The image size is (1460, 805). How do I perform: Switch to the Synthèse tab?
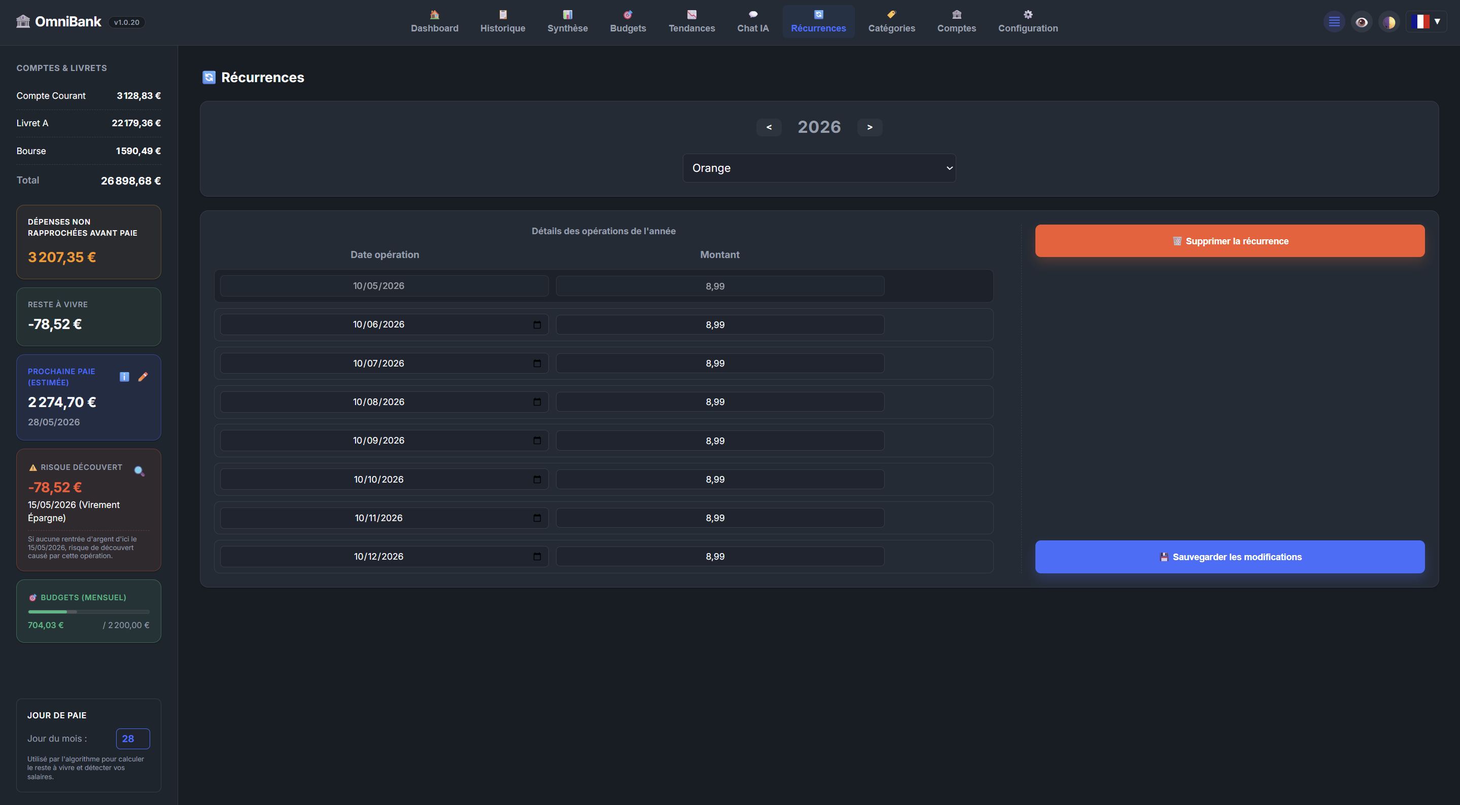[x=567, y=21]
